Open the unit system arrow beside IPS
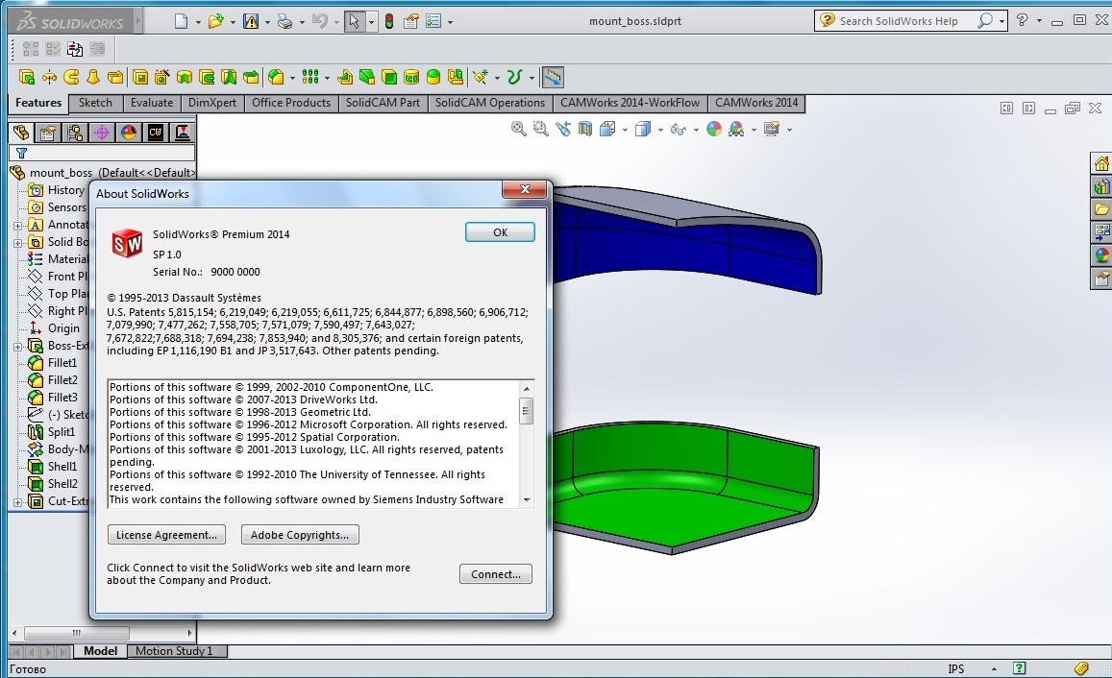1112x678 pixels. pyautogui.click(x=995, y=668)
